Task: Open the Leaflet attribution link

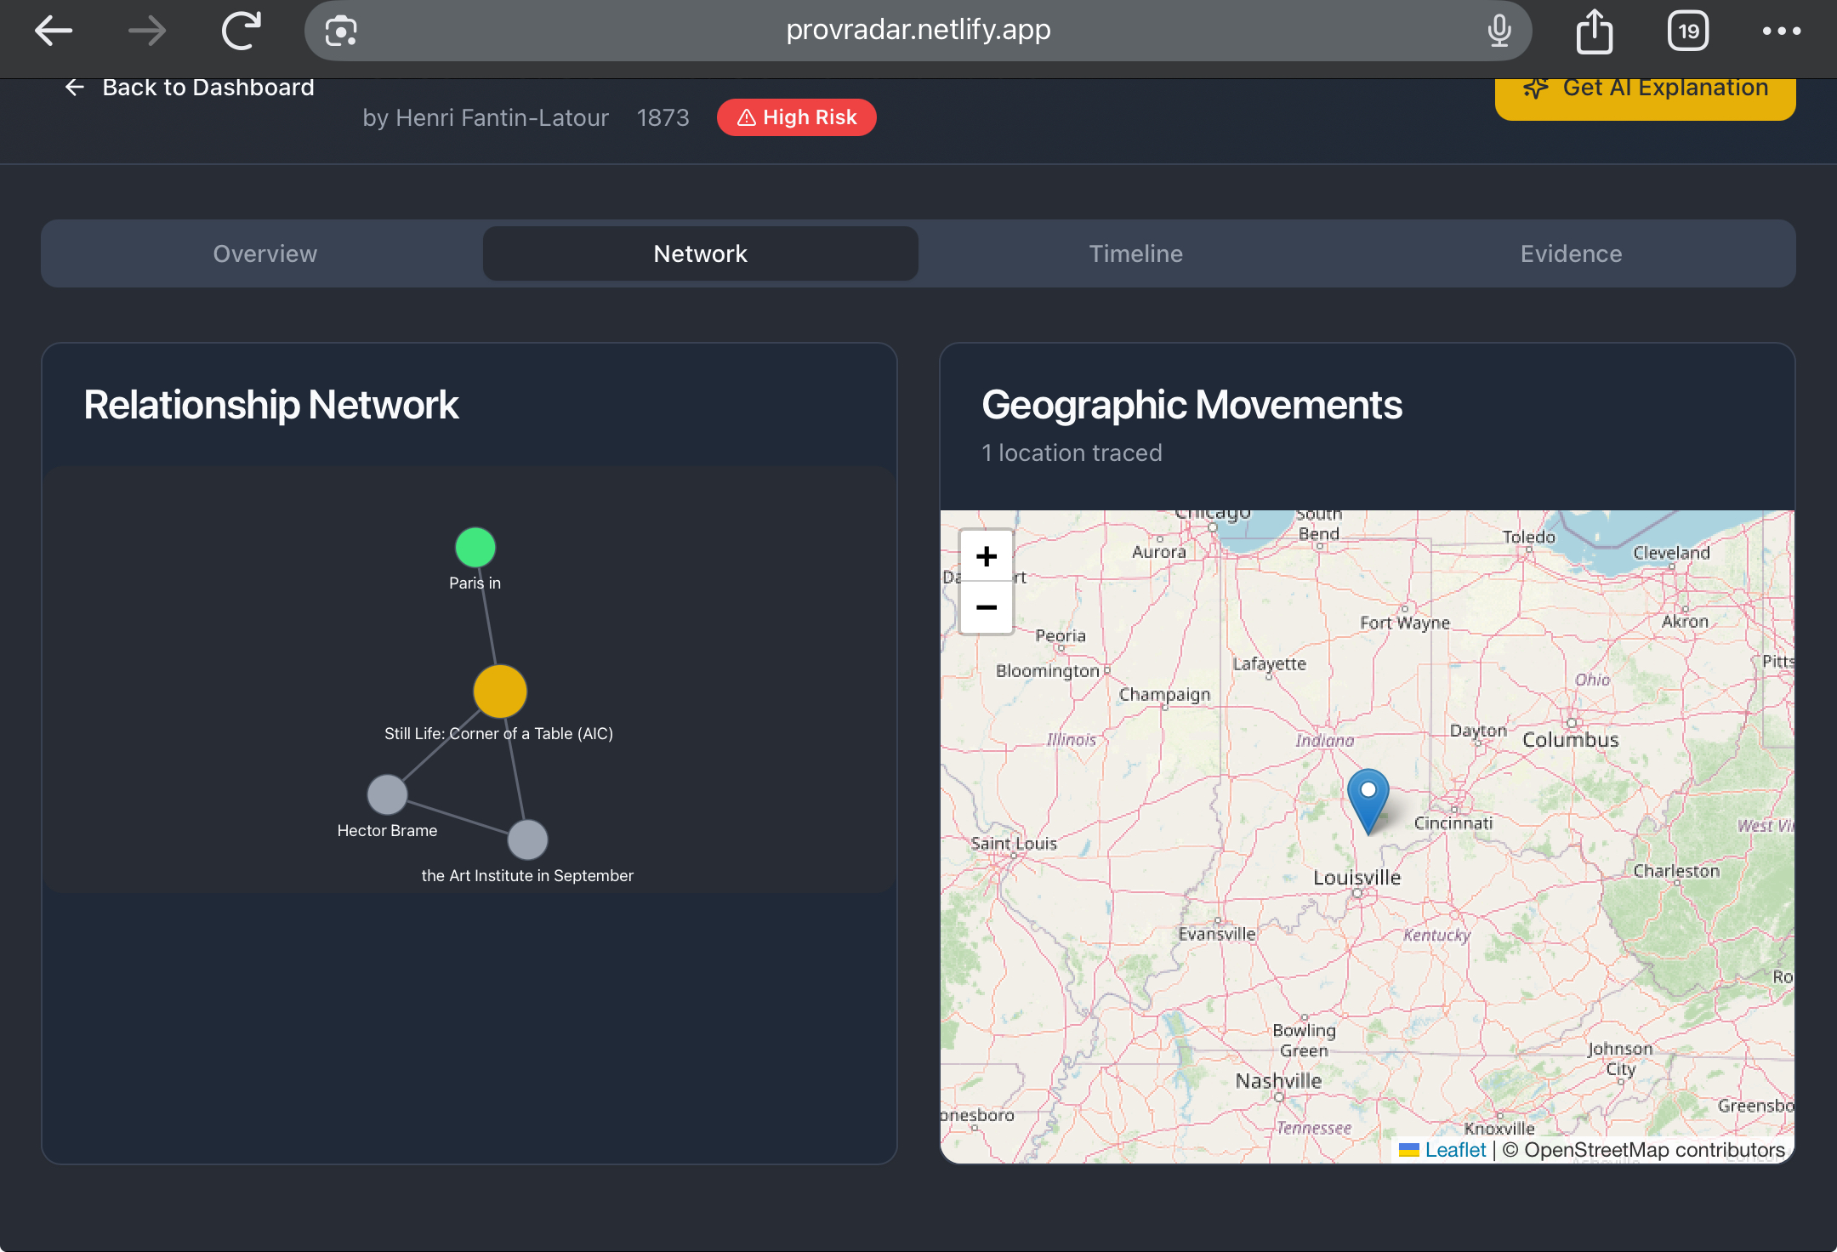Action: coord(1454,1150)
